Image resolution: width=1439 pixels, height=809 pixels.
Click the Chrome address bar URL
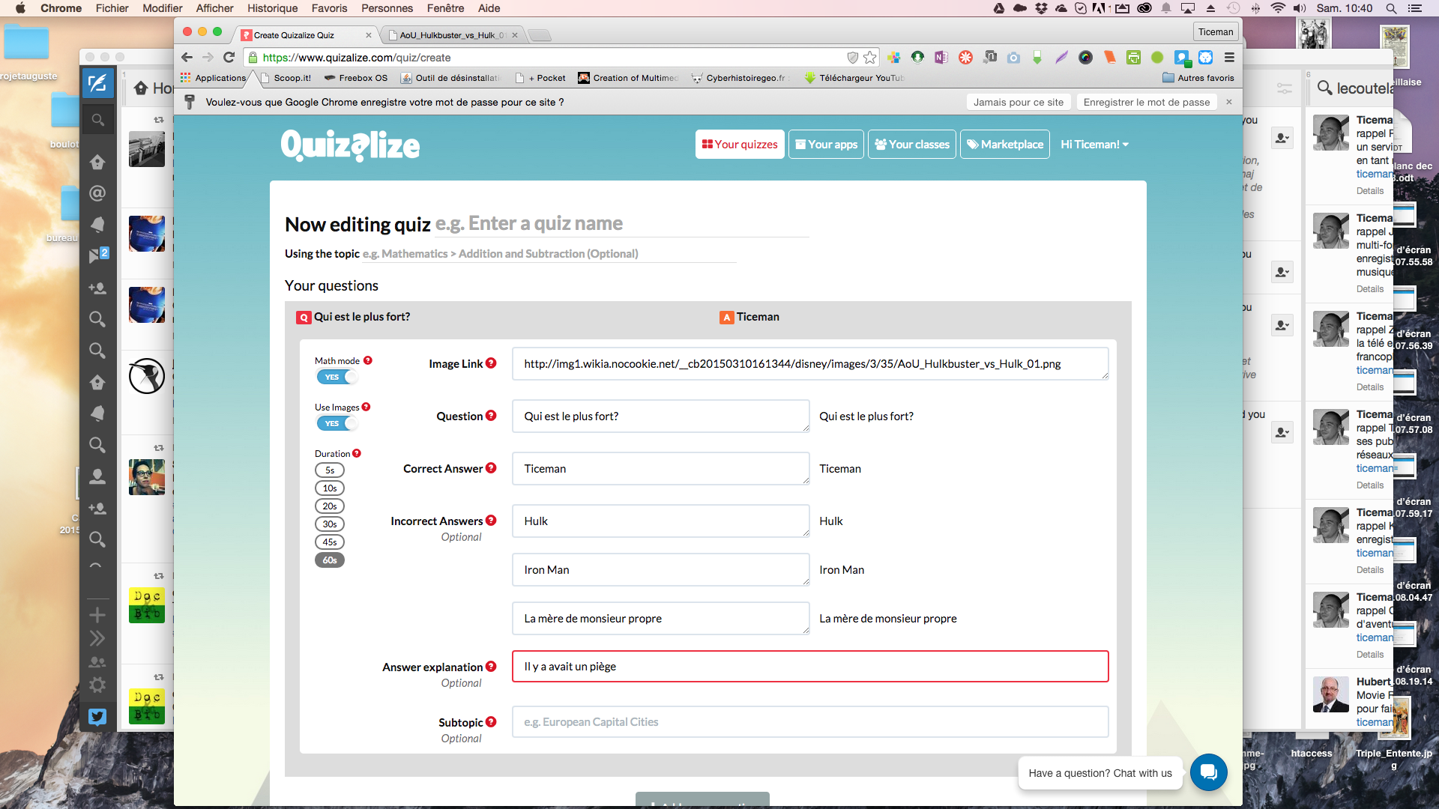coord(357,58)
